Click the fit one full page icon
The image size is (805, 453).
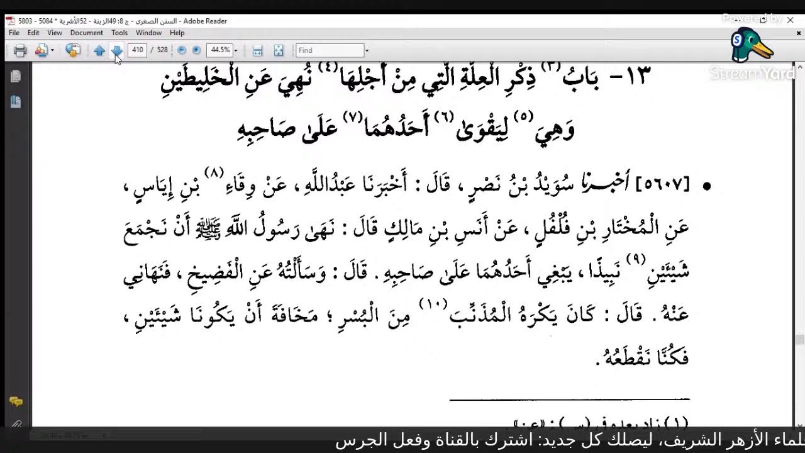[x=279, y=50]
